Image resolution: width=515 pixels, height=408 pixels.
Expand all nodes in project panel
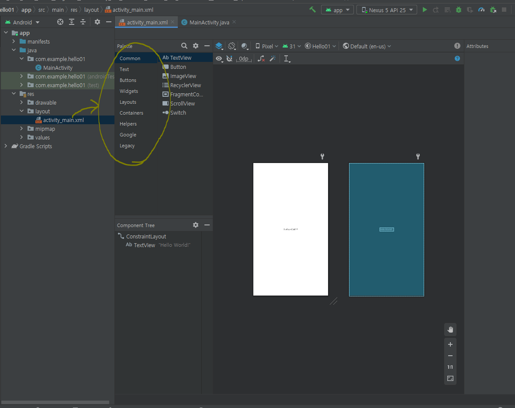pyautogui.click(x=72, y=22)
